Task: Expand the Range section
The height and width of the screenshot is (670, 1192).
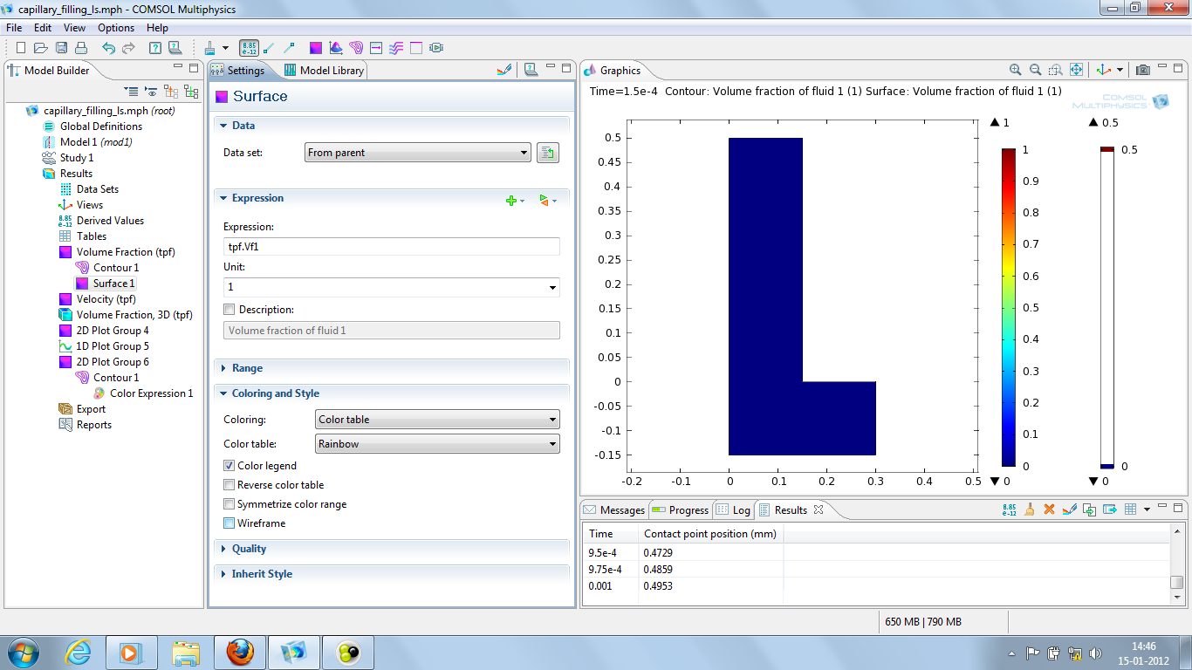Action: (x=247, y=368)
